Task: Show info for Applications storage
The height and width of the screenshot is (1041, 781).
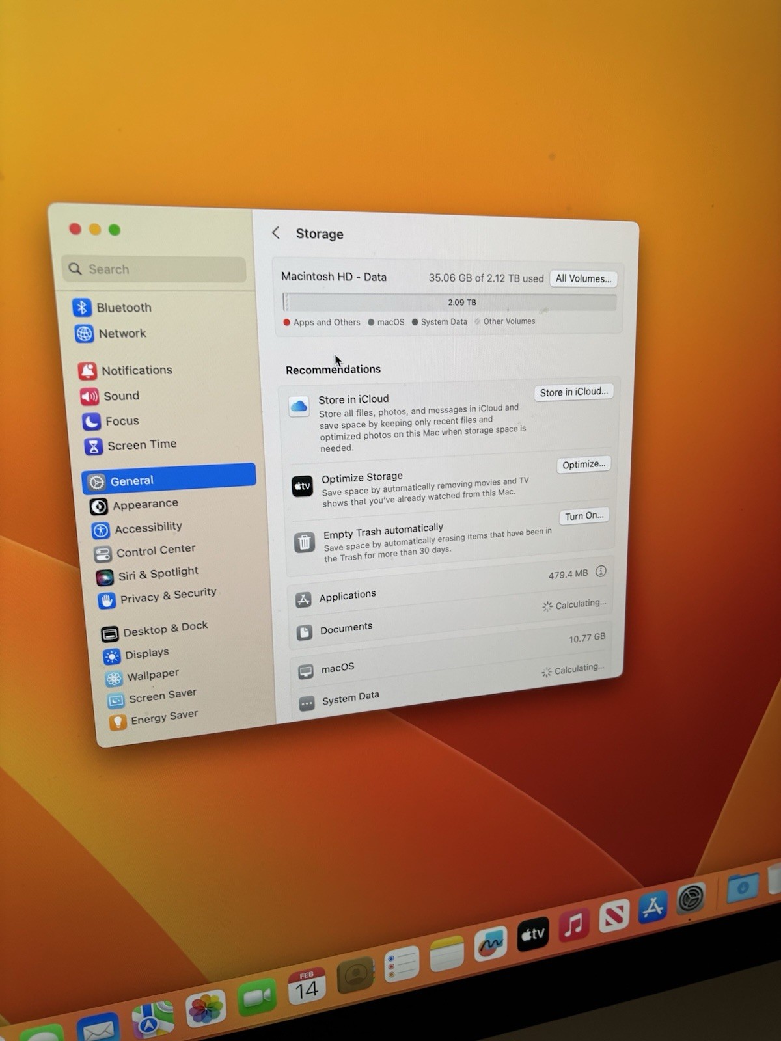Action: coord(601,571)
